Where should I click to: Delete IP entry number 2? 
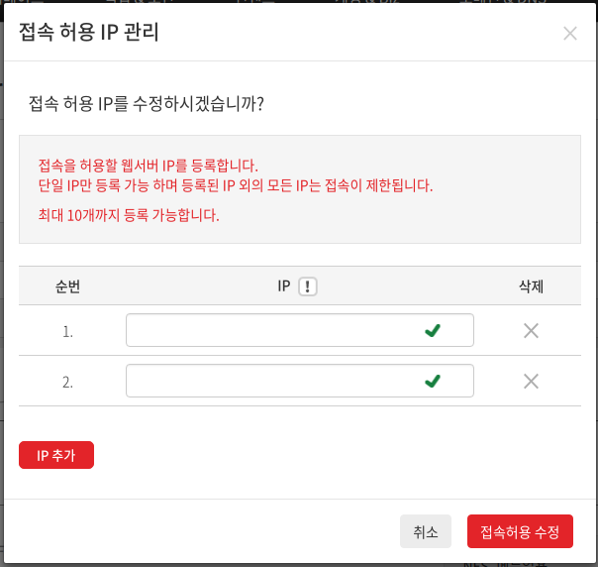coord(531,381)
